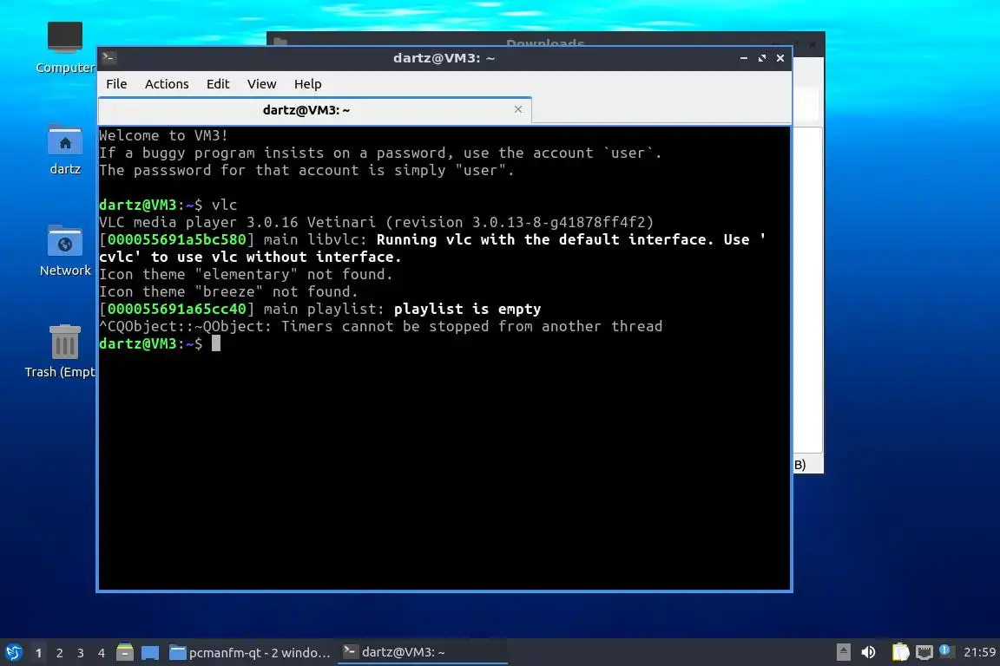Launch the file manager from quick launch
Image resolution: width=1000 pixels, height=666 pixels.
(x=125, y=652)
